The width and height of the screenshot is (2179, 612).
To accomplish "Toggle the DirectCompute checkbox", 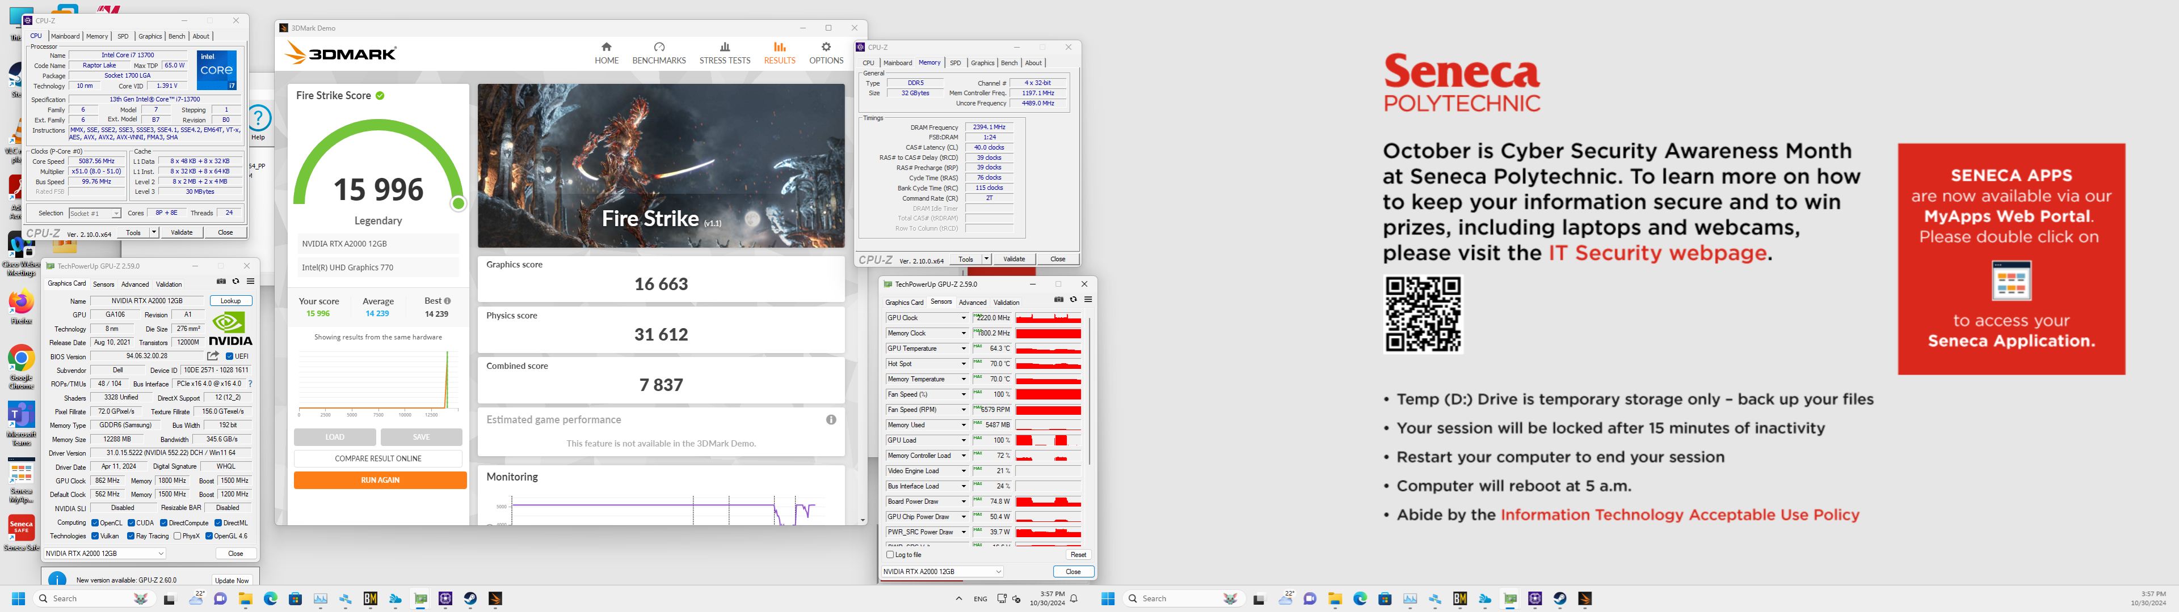I will [164, 523].
